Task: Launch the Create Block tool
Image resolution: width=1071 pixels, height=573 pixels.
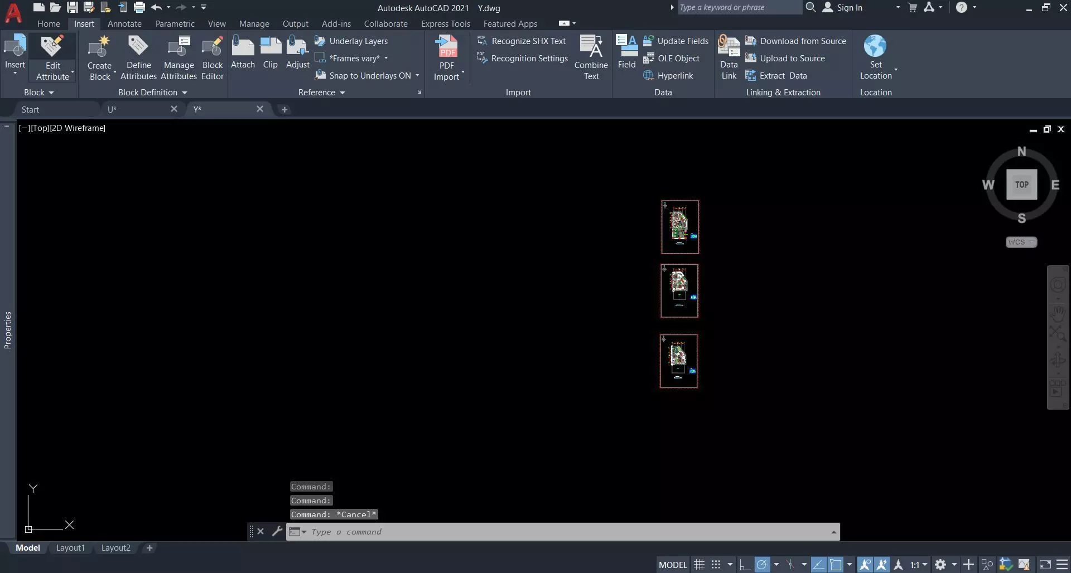Action: point(100,58)
